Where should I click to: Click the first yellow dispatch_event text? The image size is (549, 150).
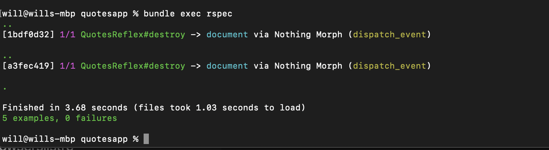[x=389, y=35]
